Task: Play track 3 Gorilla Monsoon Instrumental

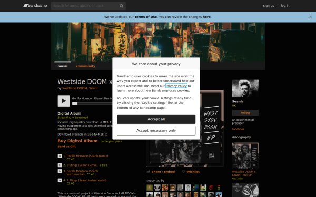Action: click(60, 171)
